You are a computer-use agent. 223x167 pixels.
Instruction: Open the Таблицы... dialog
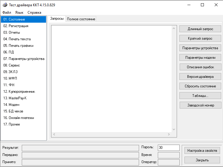click(200, 96)
